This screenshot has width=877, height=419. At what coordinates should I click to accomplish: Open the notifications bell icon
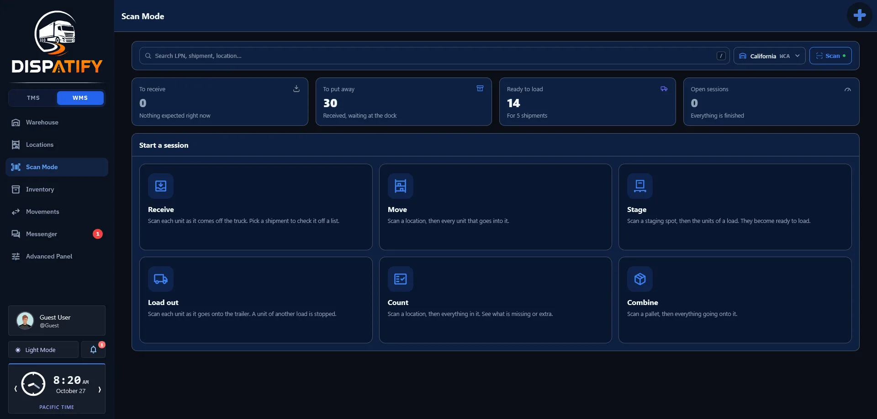coord(93,350)
